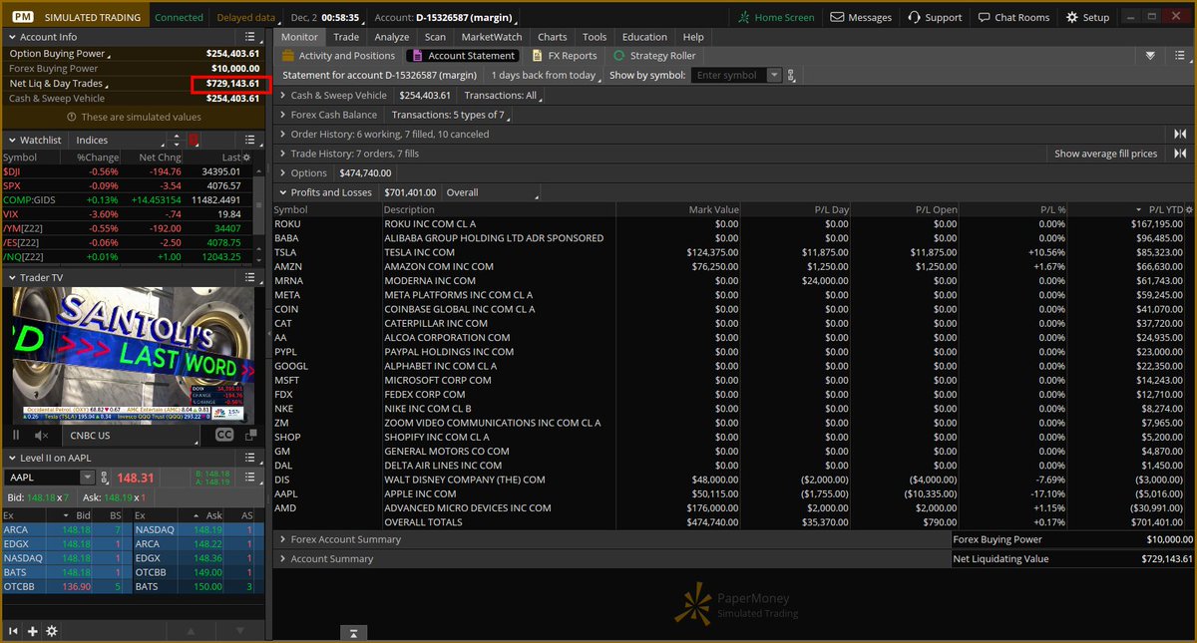Screen dimensions: 1197x643
Task: Expand the Account Summary section
Action: click(x=282, y=559)
